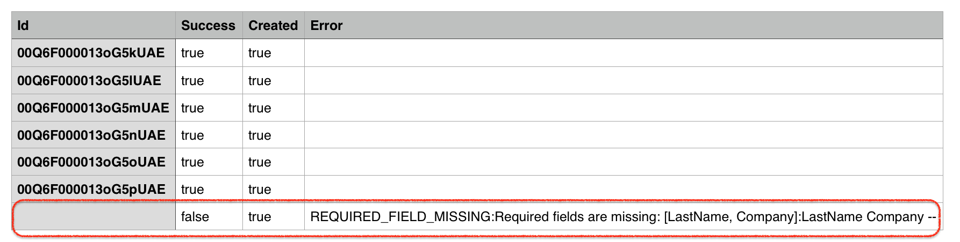Image resolution: width=960 pixels, height=242 pixels.
Task: Click the REQUIRED_FIELD_MISSING error message cell
Action: click(624, 216)
